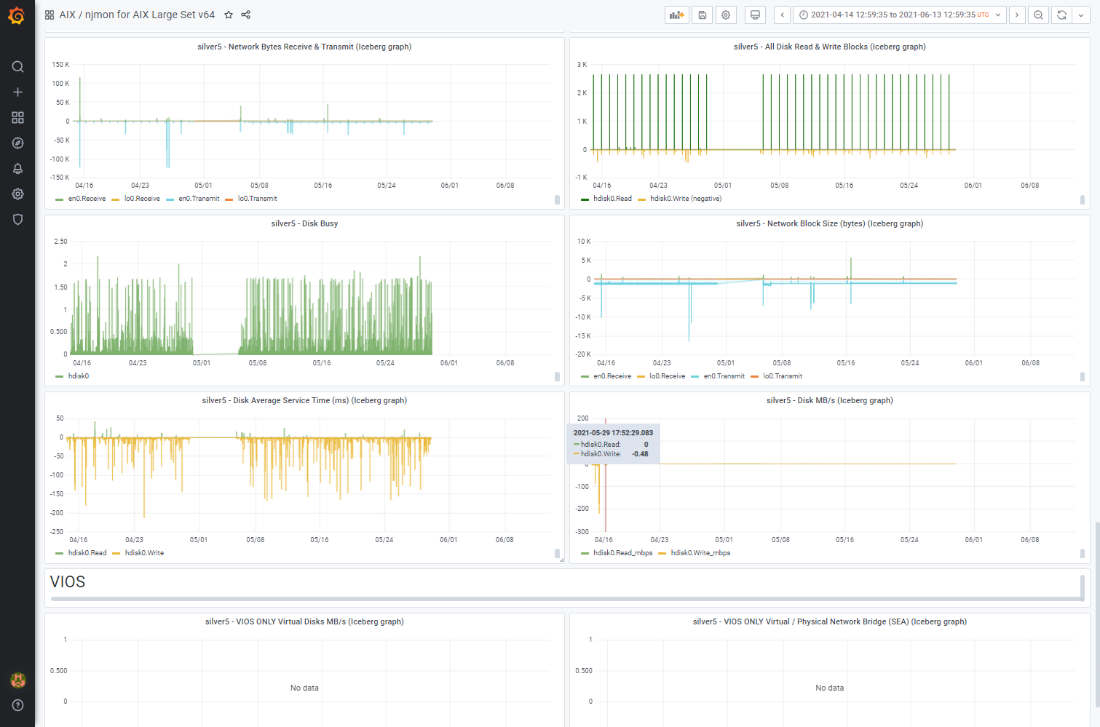Click the Add panel button

[x=677, y=15]
